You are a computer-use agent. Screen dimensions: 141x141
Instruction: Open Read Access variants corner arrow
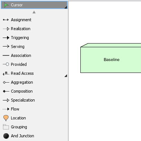coord(66,76)
